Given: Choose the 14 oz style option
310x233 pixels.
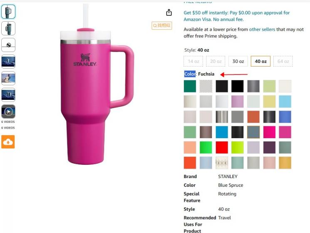Looking at the screenshot, I should 193,61.
